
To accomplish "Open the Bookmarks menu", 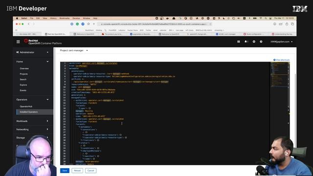I will (x=65, y=19).
